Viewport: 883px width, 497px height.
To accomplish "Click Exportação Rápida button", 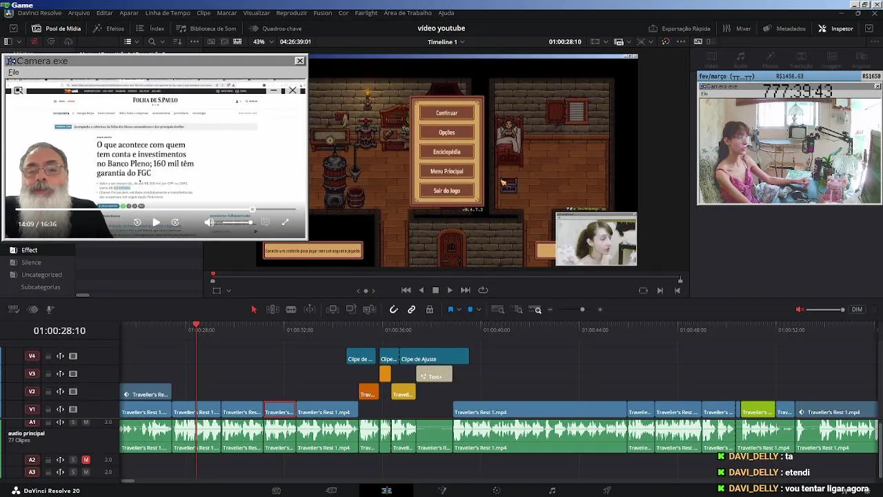I will (679, 29).
